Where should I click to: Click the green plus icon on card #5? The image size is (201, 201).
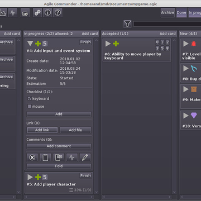[38, 177]
